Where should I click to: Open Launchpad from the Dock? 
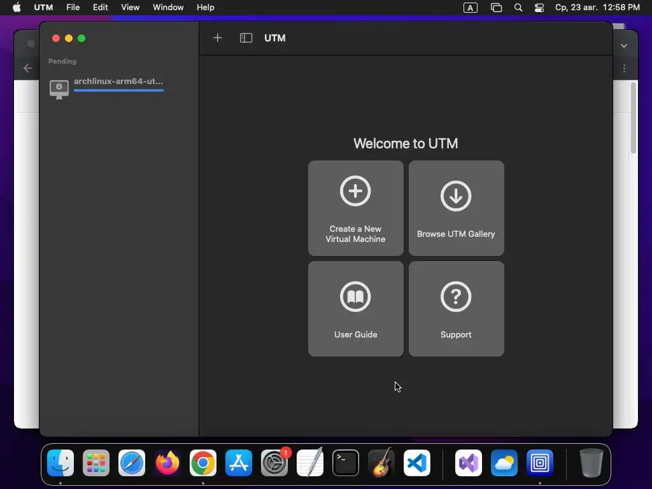coord(96,462)
